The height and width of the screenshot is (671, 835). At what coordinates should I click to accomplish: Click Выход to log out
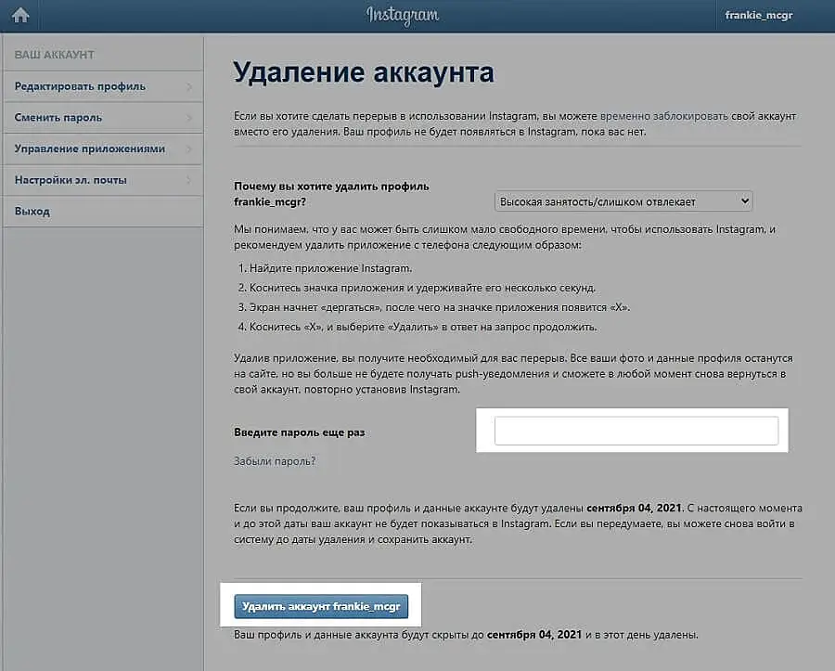click(x=32, y=212)
